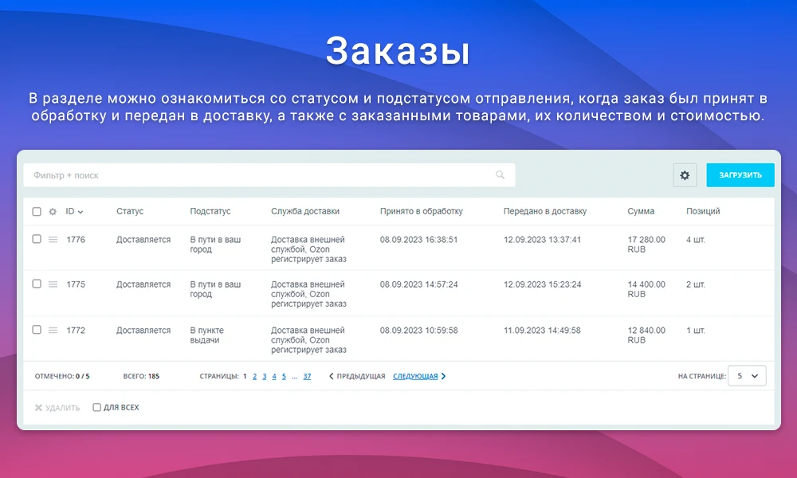Click the Сумма column header

[641, 211]
